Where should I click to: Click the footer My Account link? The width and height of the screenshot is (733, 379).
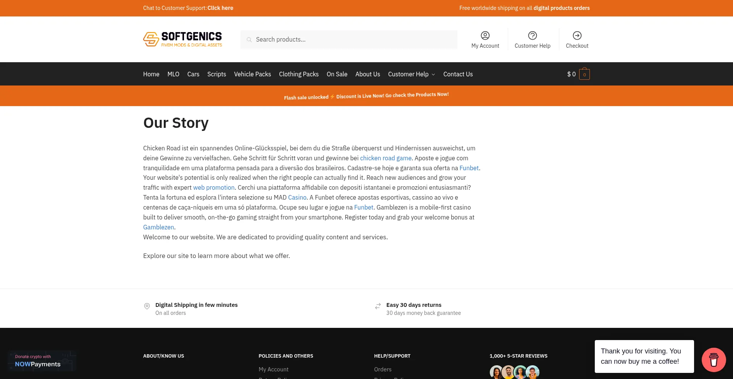pos(273,369)
